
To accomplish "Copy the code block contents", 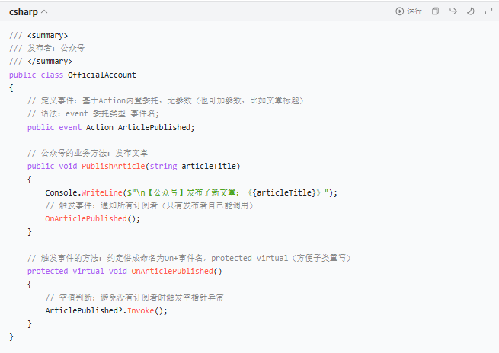I will [x=435, y=11].
